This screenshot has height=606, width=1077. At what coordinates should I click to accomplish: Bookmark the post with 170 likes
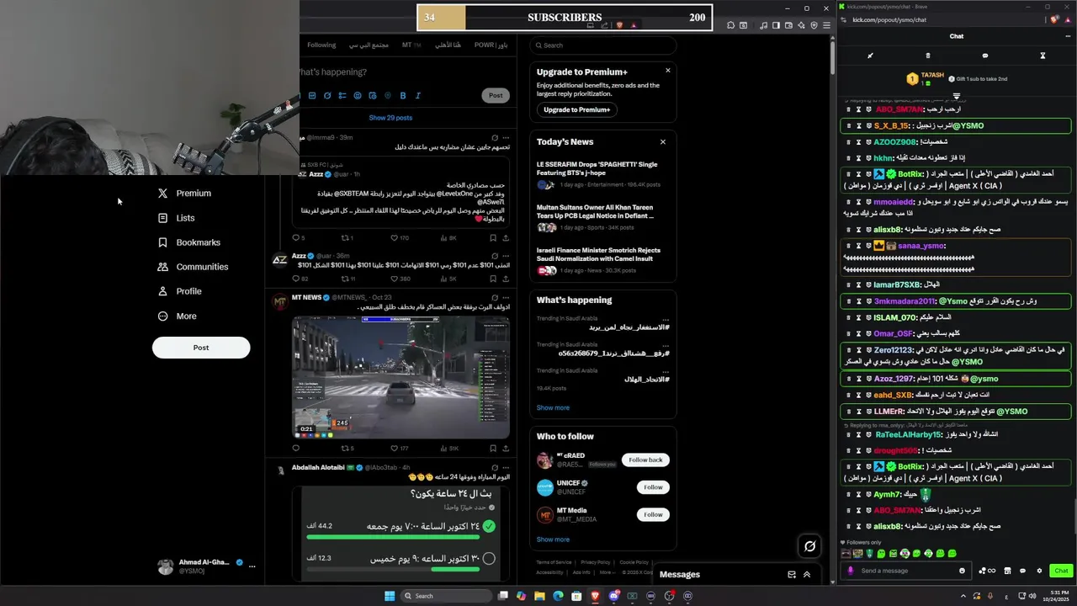click(493, 238)
